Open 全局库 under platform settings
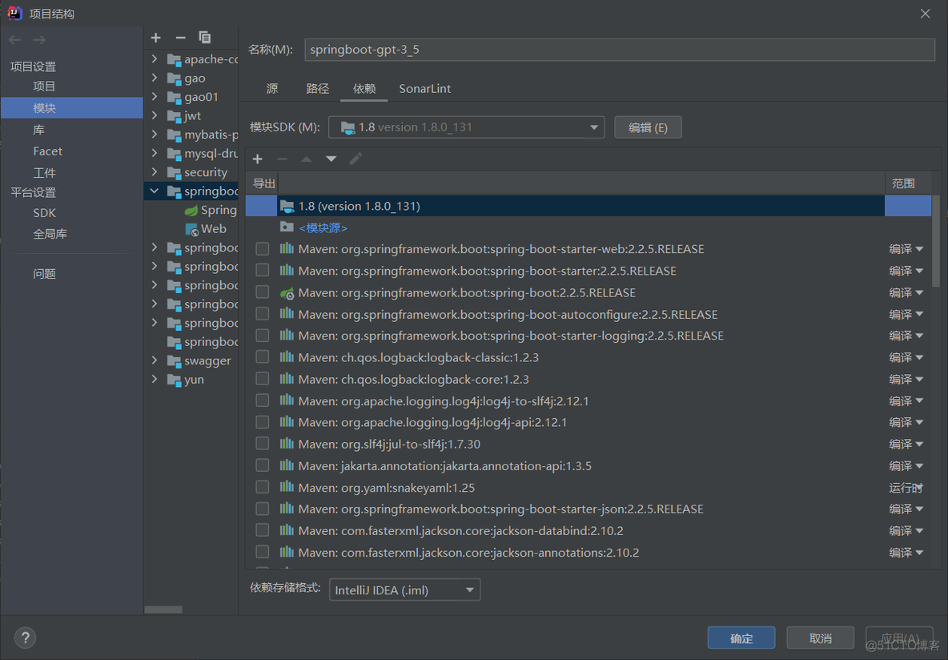948x660 pixels. 50,234
